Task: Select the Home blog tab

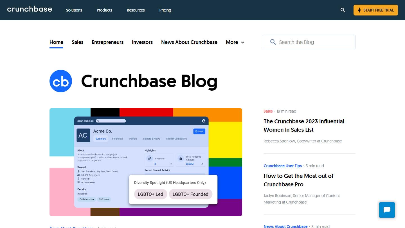Action: point(56,42)
